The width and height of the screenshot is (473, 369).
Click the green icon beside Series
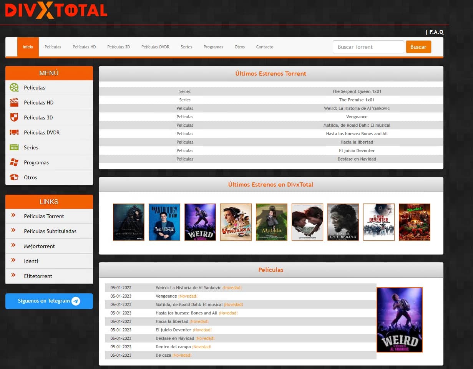(x=14, y=147)
